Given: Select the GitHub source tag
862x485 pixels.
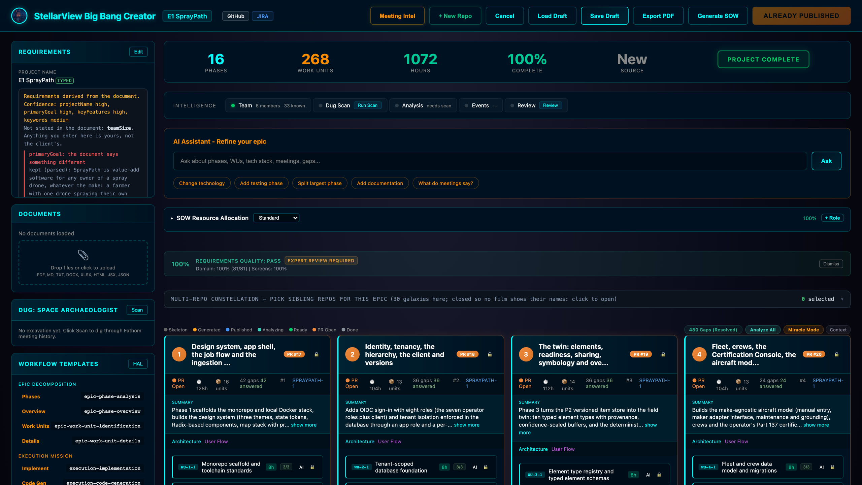Looking at the screenshot, I should pyautogui.click(x=236, y=16).
